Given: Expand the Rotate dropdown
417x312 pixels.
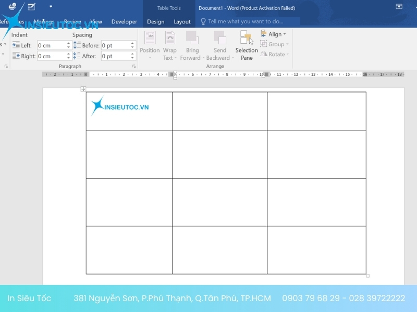Looking at the screenshot, I should [x=275, y=54].
